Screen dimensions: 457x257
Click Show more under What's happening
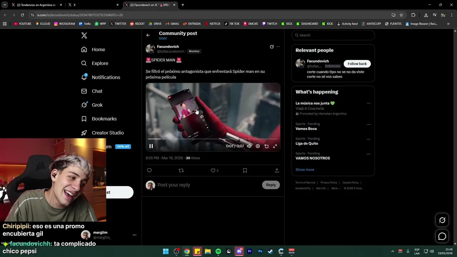coord(305,170)
